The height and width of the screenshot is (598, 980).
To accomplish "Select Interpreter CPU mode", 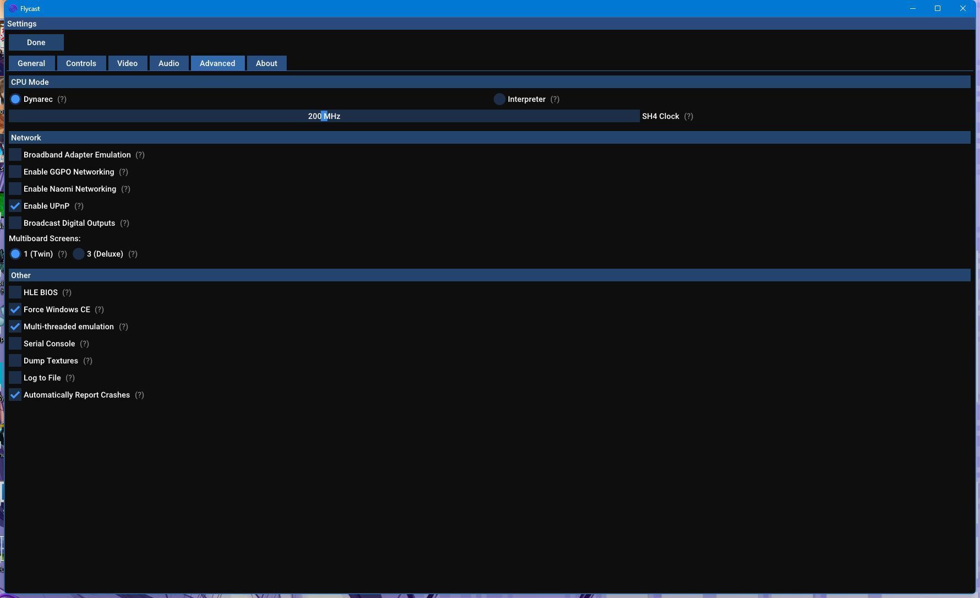I will click(499, 100).
